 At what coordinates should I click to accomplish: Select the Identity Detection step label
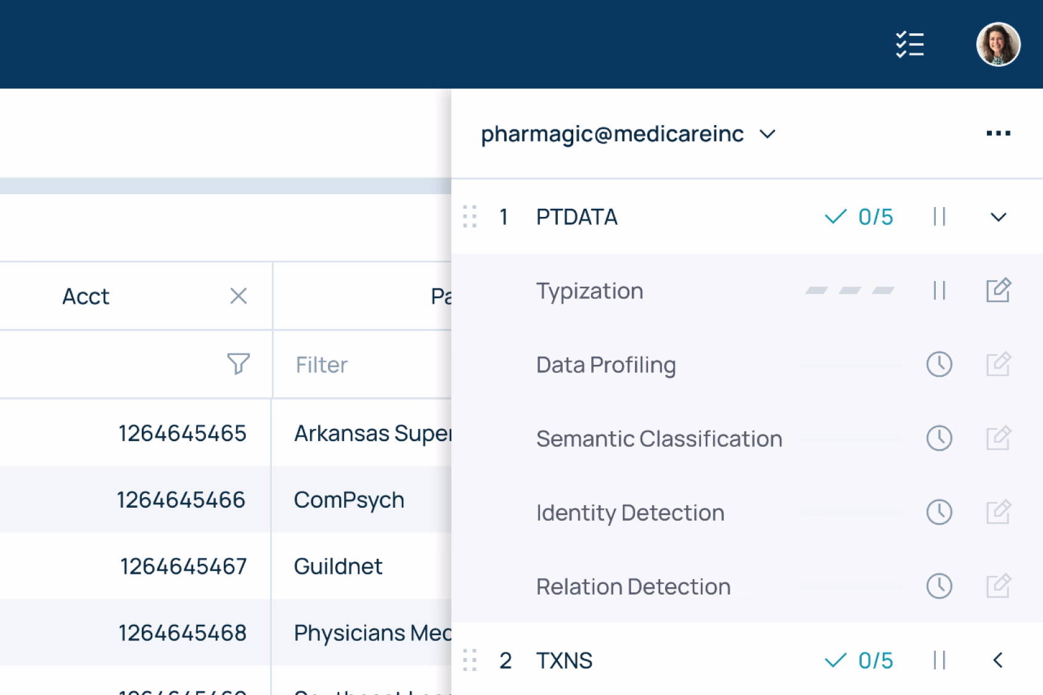630,513
